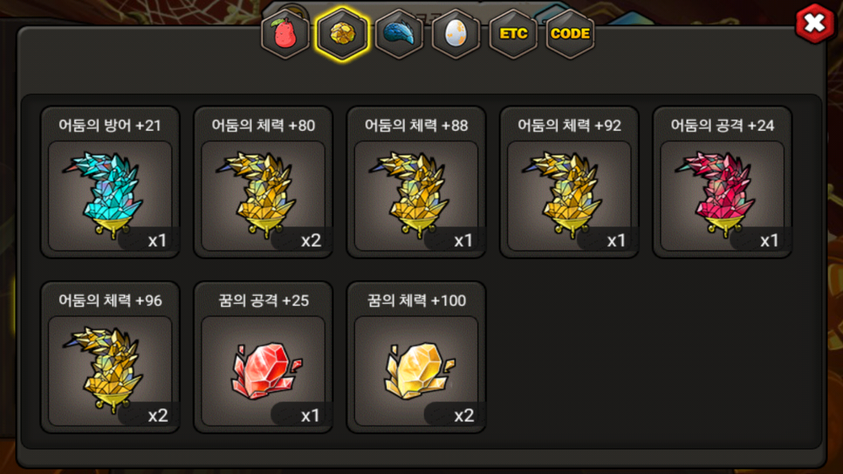Open the red fruit food tab

pos(285,34)
